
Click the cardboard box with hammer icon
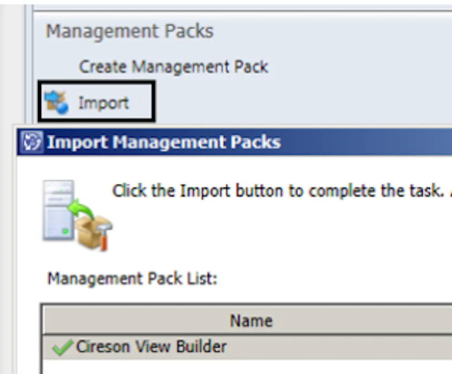[x=94, y=232]
